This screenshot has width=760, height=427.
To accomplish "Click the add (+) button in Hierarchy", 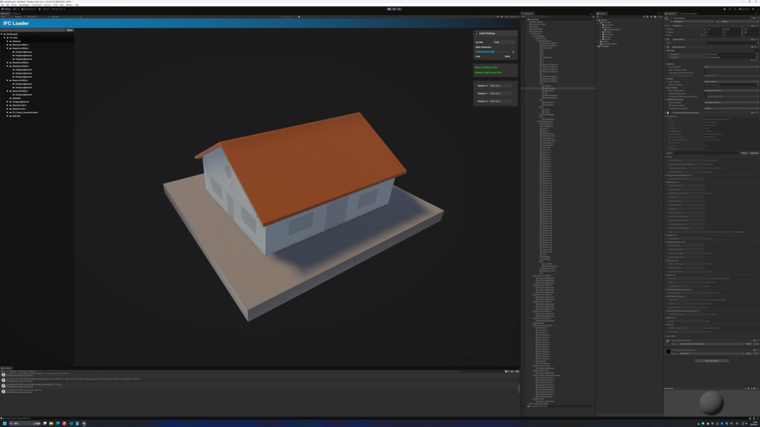I will (x=522, y=16).
